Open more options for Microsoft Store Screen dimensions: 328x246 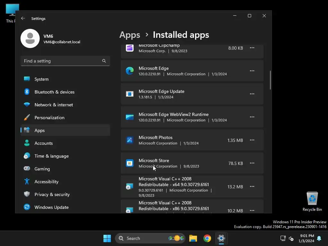(252, 163)
